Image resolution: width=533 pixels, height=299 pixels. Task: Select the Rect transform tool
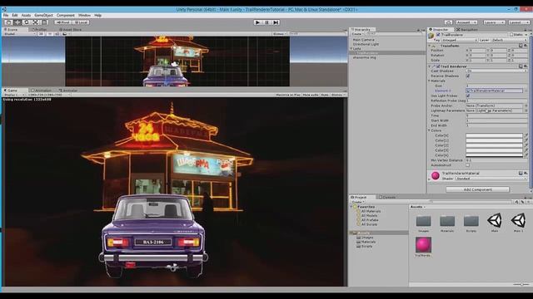tap(44, 22)
